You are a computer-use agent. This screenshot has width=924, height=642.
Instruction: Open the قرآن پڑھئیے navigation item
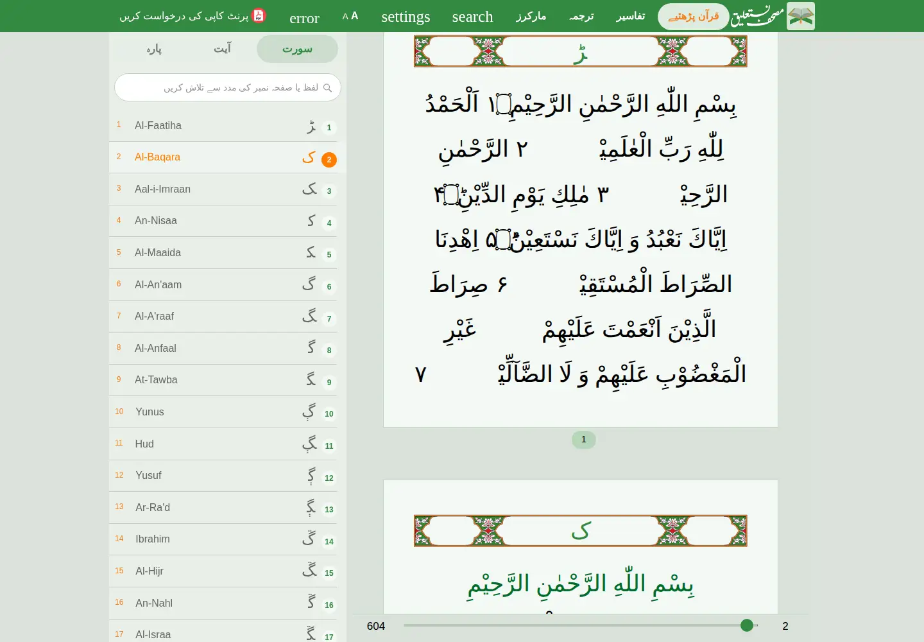[693, 17]
